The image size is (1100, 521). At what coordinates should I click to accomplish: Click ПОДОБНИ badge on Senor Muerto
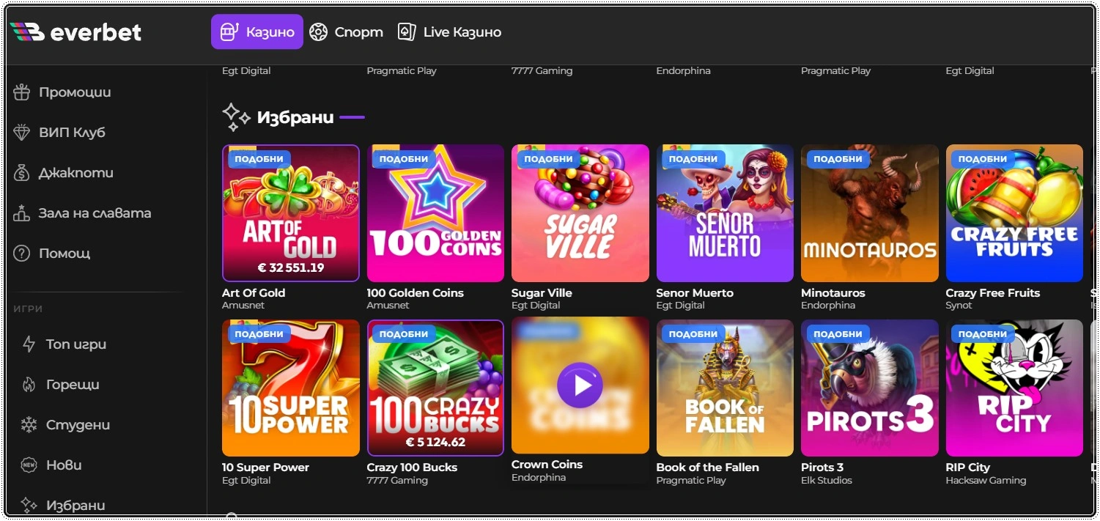tap(693, 159)
